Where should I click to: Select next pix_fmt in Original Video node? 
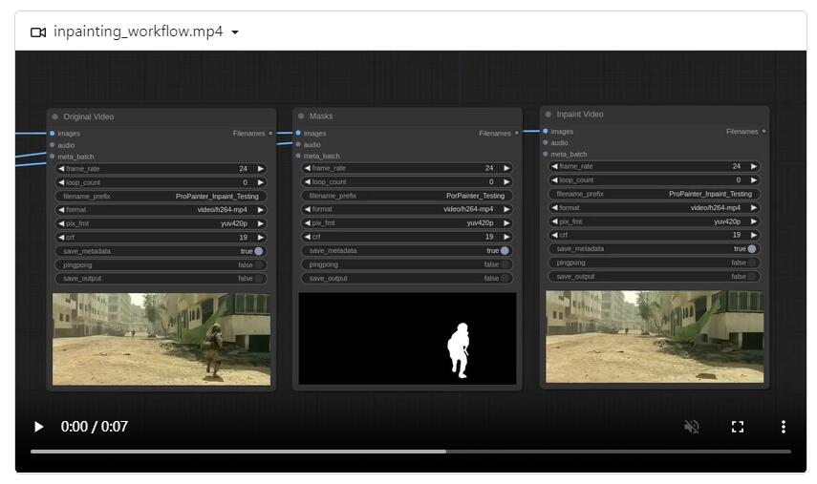[x=260, y=223]
